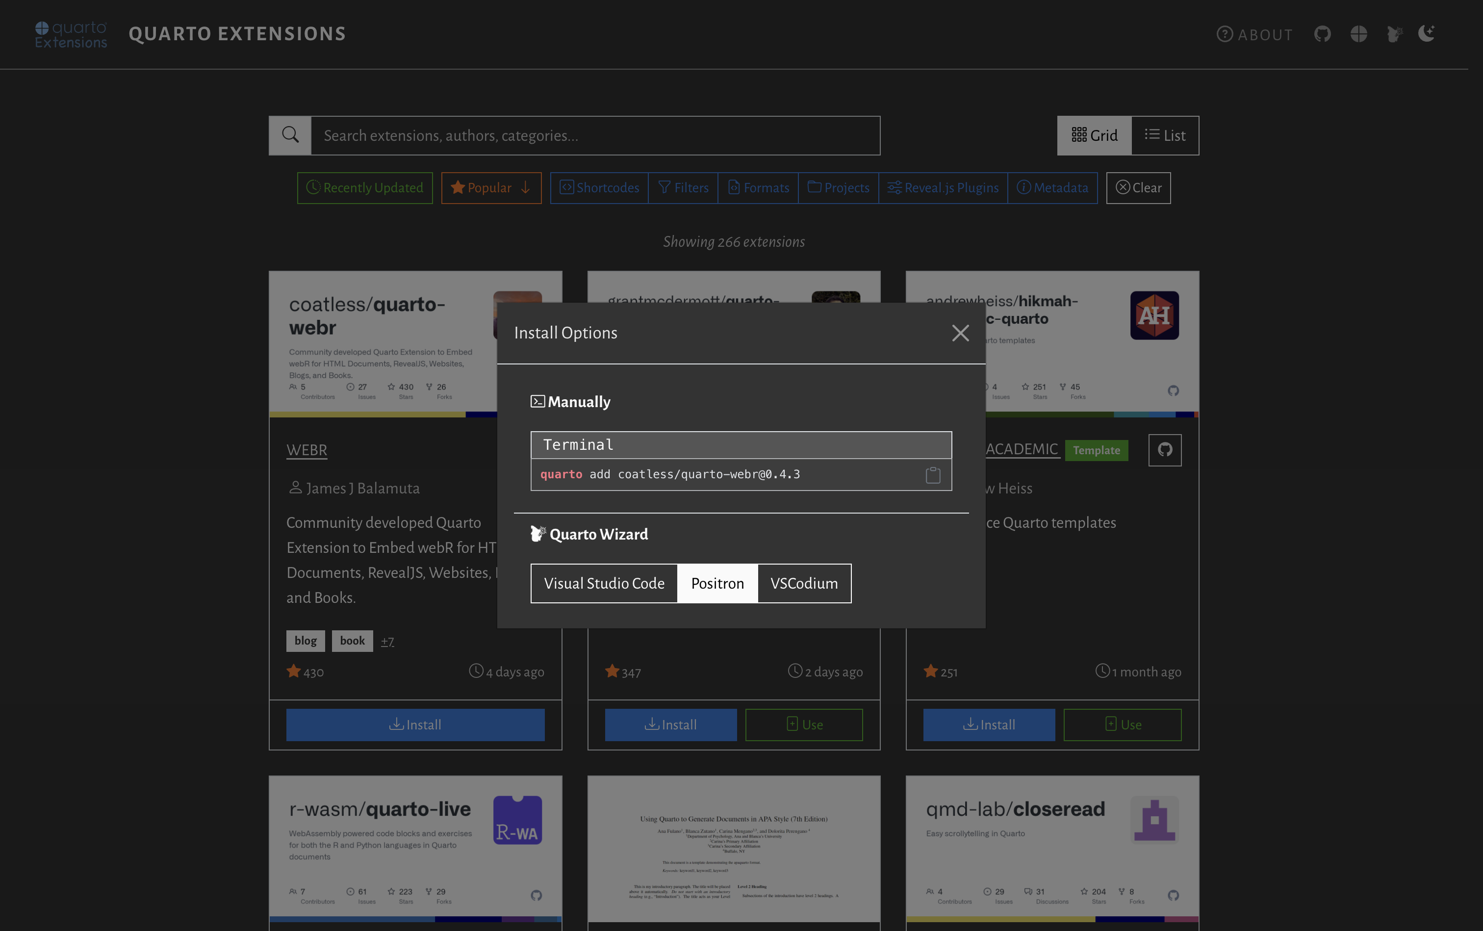Screen dimensions: 1483x931
Task: Switch to List view
Action: (x=1165, y=135)
